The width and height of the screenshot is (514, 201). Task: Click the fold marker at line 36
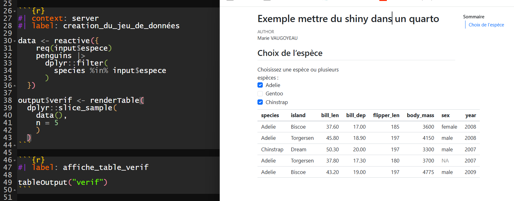15,86
